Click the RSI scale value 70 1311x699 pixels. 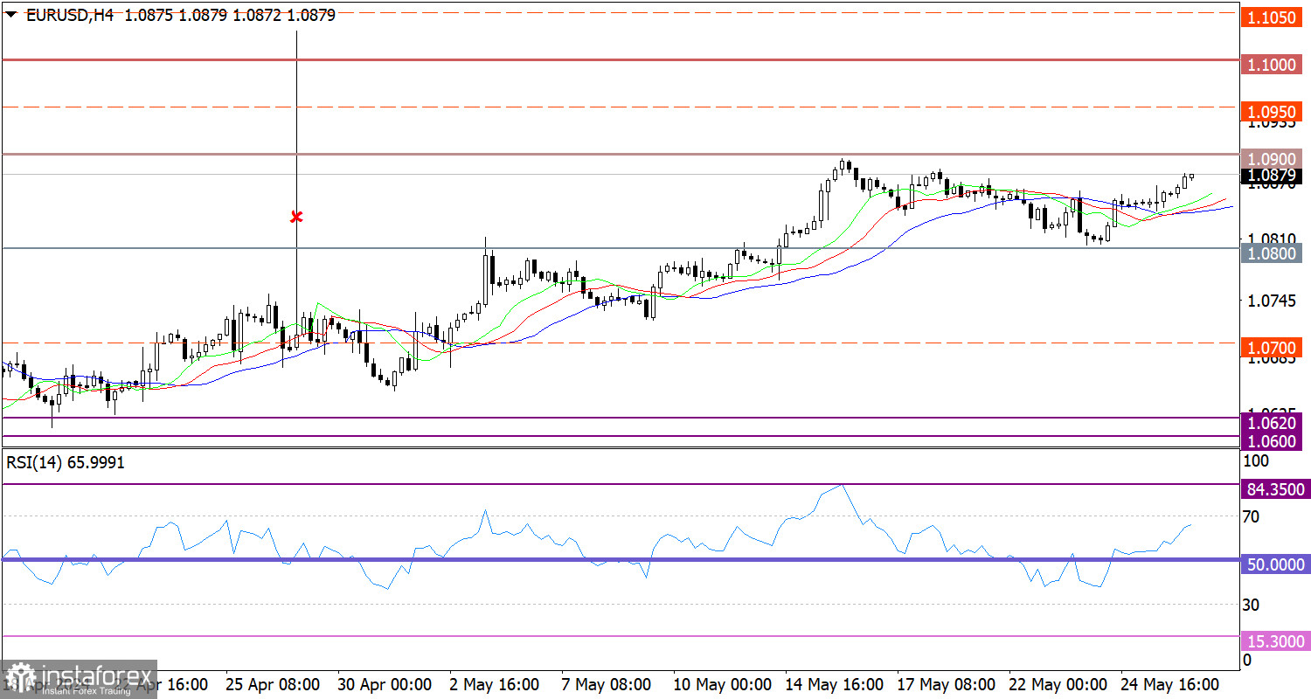(x=1252, y=516)
